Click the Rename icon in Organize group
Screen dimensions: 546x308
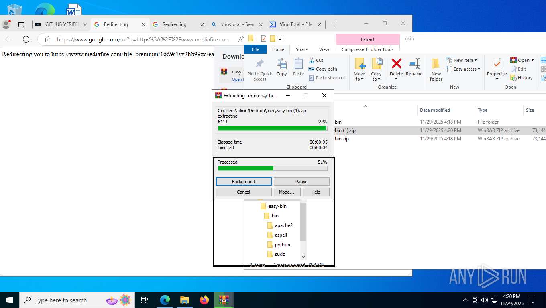pos(414,64)
